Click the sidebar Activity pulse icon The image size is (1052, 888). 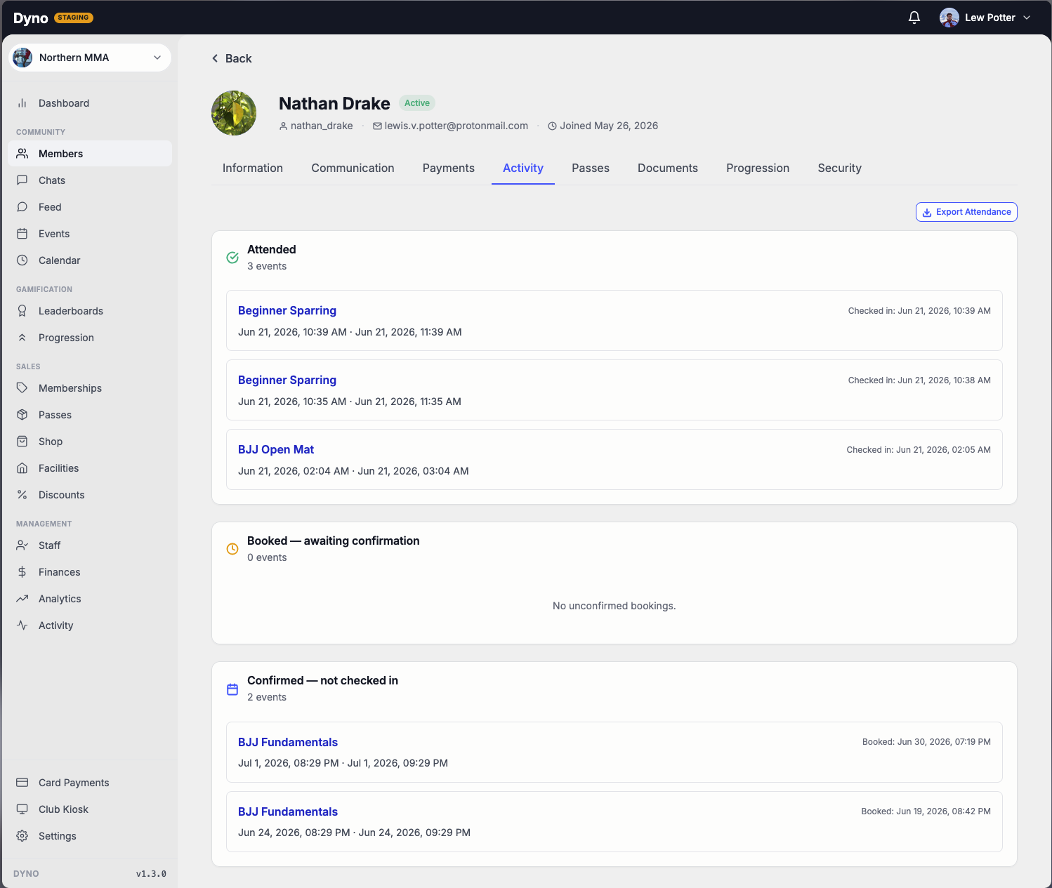(22, 625)
